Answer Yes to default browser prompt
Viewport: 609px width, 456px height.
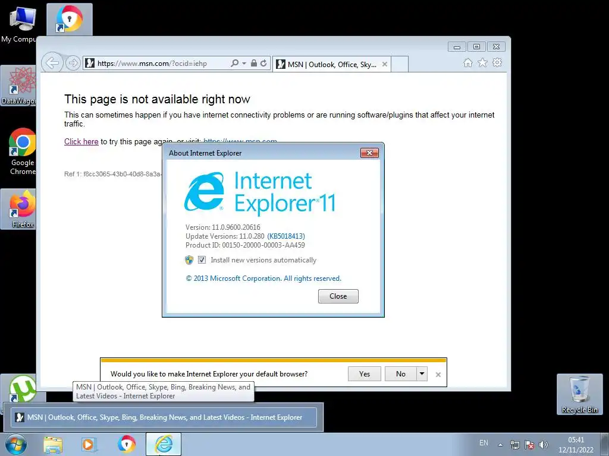[365, 374]
